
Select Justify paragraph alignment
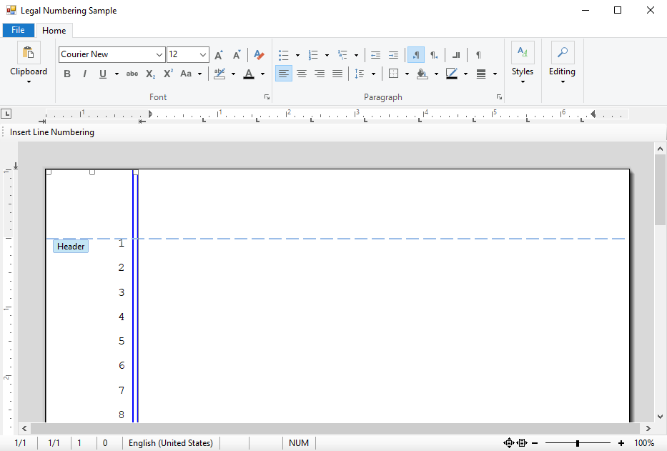337,74
